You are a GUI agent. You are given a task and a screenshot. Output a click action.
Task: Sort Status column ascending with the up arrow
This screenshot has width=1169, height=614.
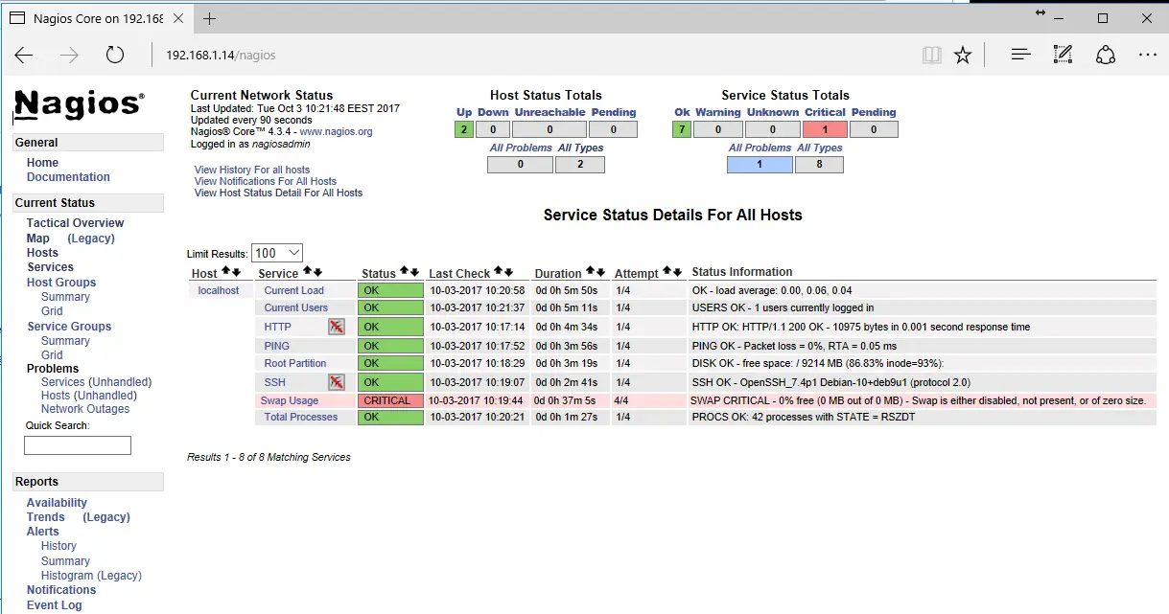click(405, 272)
